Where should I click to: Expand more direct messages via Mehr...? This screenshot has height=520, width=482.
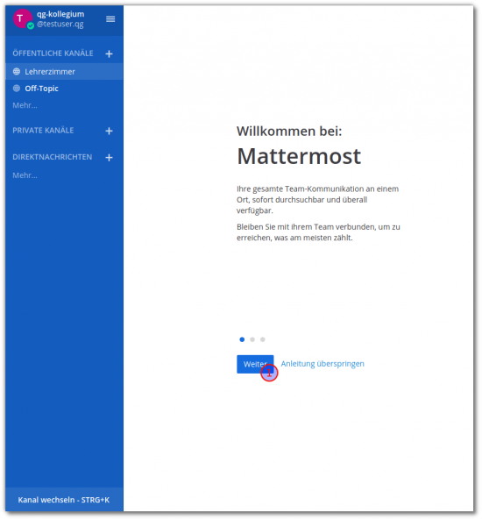click(x=25, y=175)
